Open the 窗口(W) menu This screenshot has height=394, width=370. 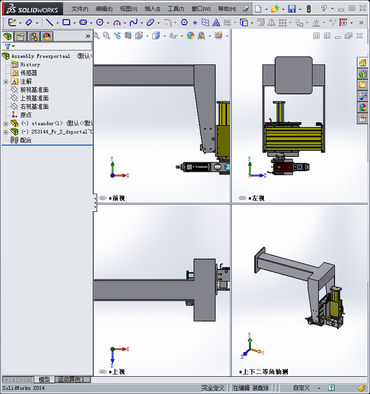pyautogui.click(x=201, y=9)
